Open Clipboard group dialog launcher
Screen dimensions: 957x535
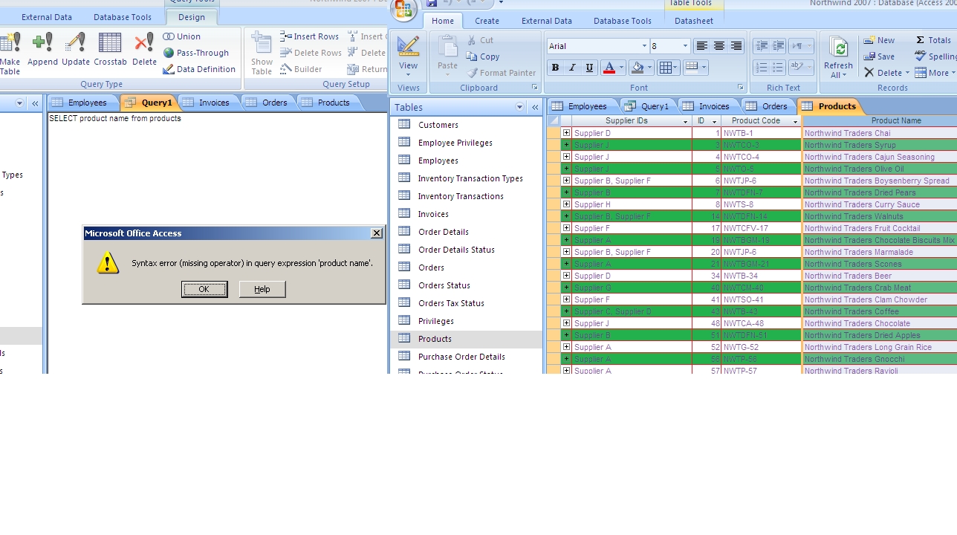[x=534, y=88]
